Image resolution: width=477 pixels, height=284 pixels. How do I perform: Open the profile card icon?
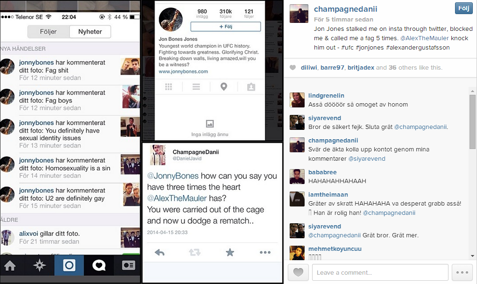[x=128, y=265]
